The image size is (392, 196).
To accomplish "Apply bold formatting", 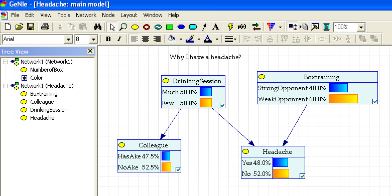I will click(x=108, y=39).
